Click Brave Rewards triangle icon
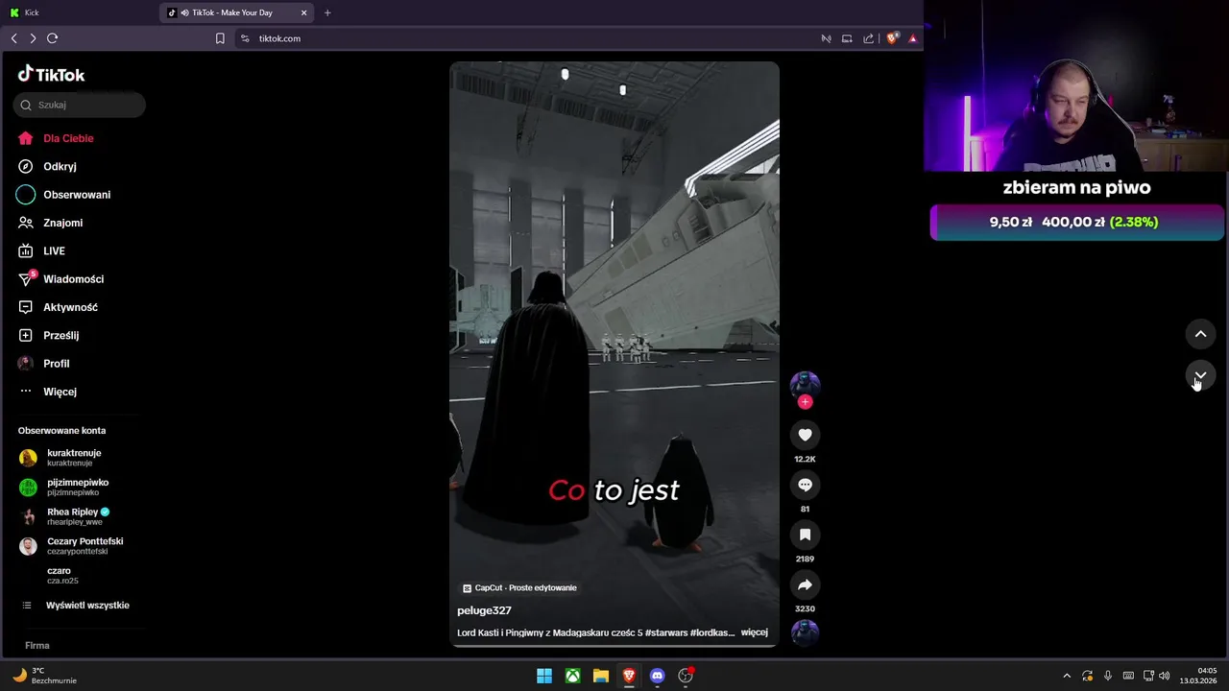This screenshot has width=1229, height=691. pyautogui.click(x=912, y=38)
